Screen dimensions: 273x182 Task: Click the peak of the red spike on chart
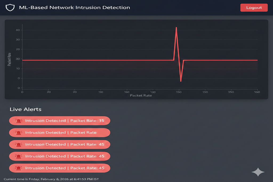pyautogui.click(x=176, y=27)
